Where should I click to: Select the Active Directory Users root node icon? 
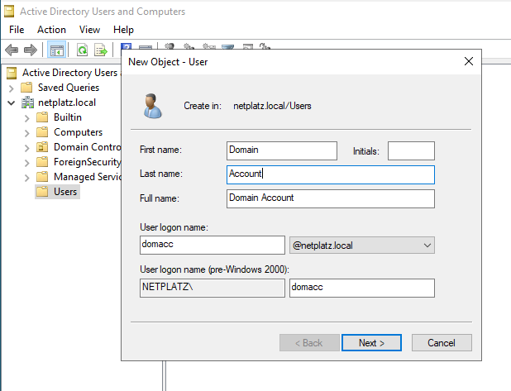[12, 73]
